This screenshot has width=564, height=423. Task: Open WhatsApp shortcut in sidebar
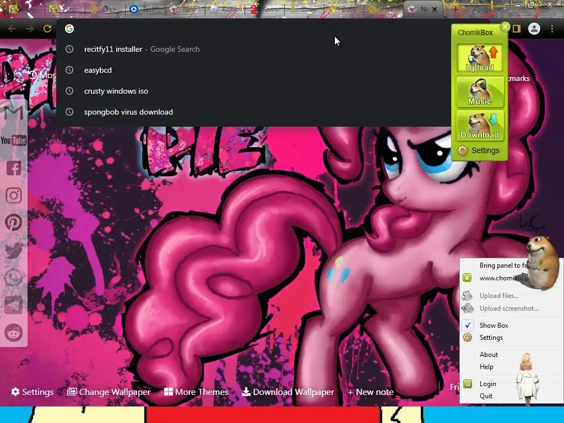point(13,278)
